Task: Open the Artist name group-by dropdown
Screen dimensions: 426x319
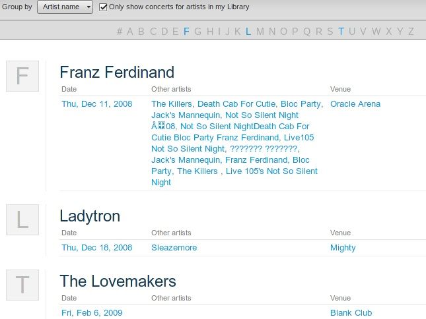Action: tap(65, 7)
